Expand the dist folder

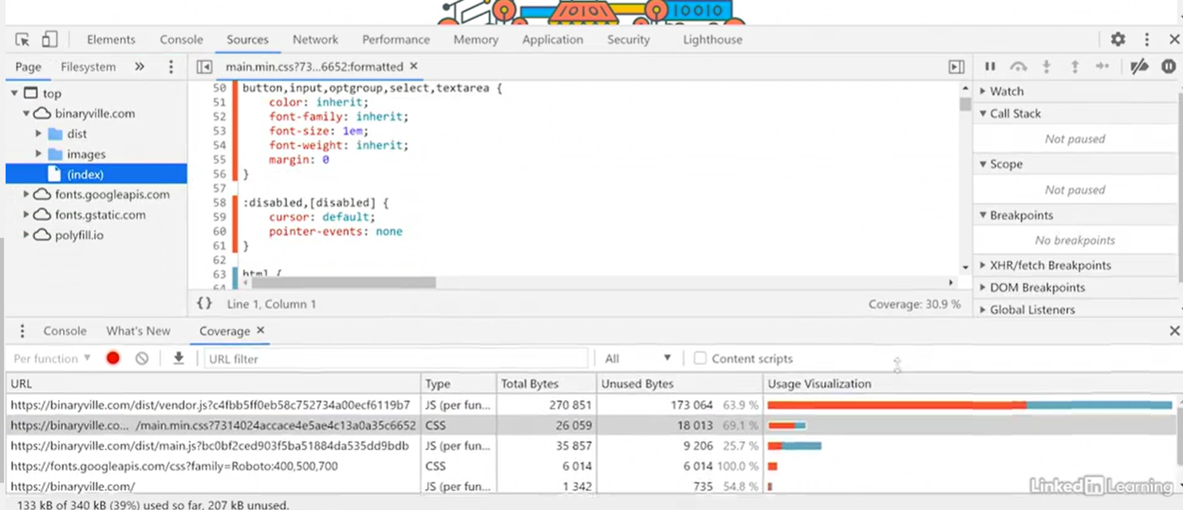[x=38, y=134]
